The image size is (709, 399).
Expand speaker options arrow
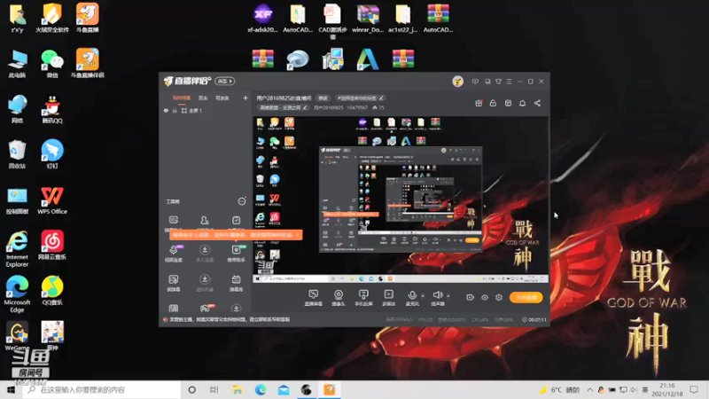(448, 296)
